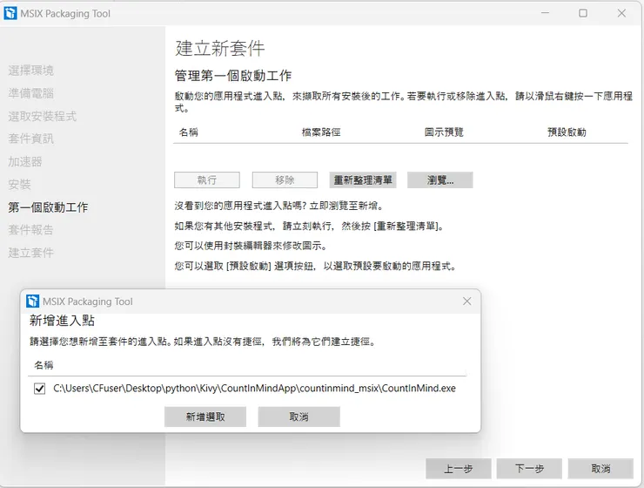
Task: Click the 預設啟動 column header
Action: point(567,132)
